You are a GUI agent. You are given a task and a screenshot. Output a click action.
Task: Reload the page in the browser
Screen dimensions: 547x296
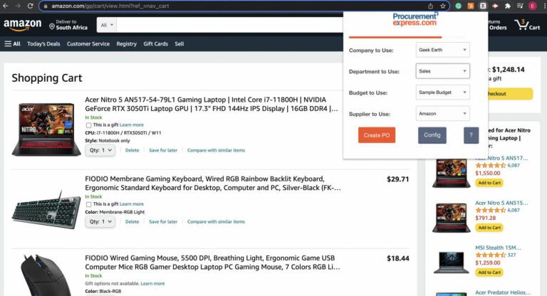coord(31,6)
